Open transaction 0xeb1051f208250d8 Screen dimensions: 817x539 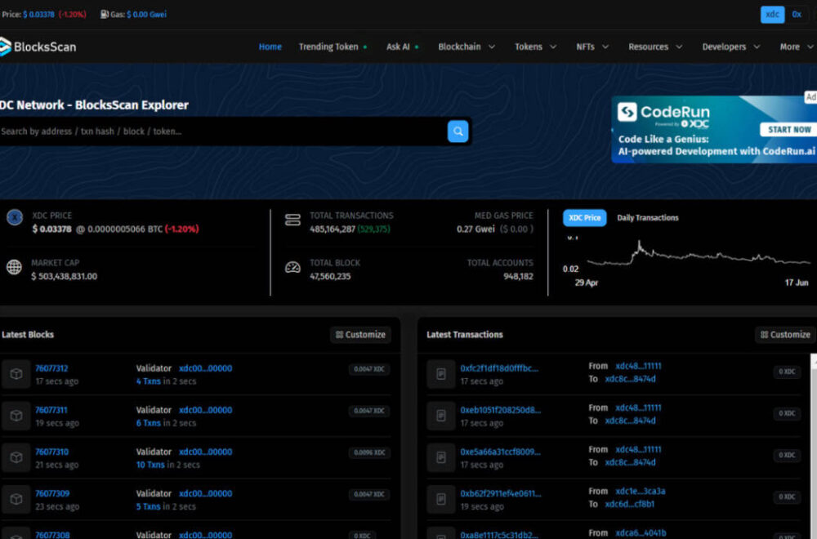[500, 410]
